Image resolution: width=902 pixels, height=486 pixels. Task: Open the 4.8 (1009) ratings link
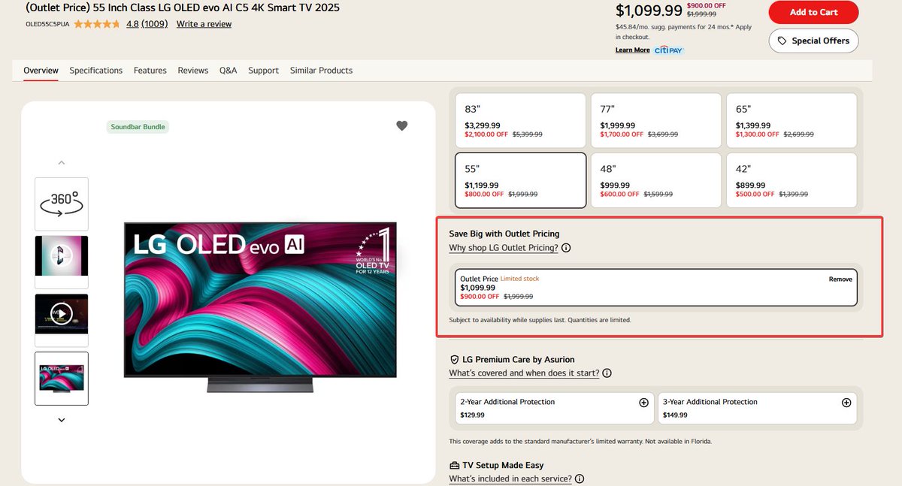pos(147,24)
